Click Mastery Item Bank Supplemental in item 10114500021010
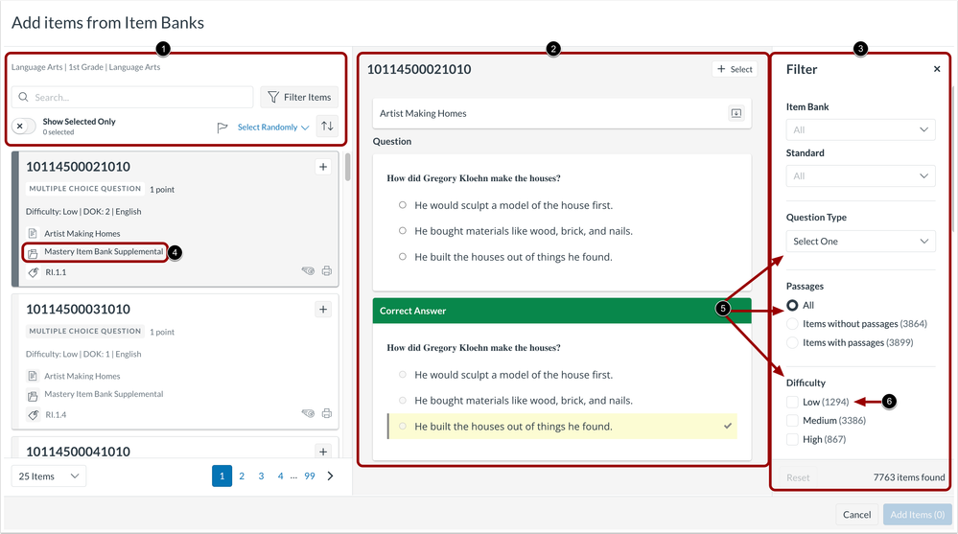Image resolution: width=958 pixels, height=534 pixels. tap(104, 252)
